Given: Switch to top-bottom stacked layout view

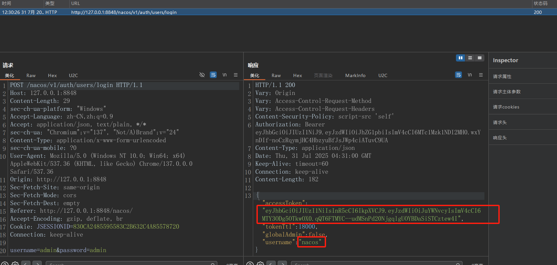Looking at the screenshot, I should pyautogui.click(x=470, y=58).
